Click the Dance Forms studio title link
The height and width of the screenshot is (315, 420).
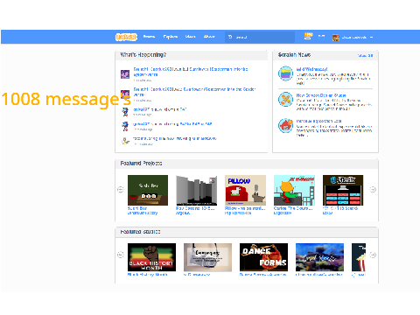point(262,275)
